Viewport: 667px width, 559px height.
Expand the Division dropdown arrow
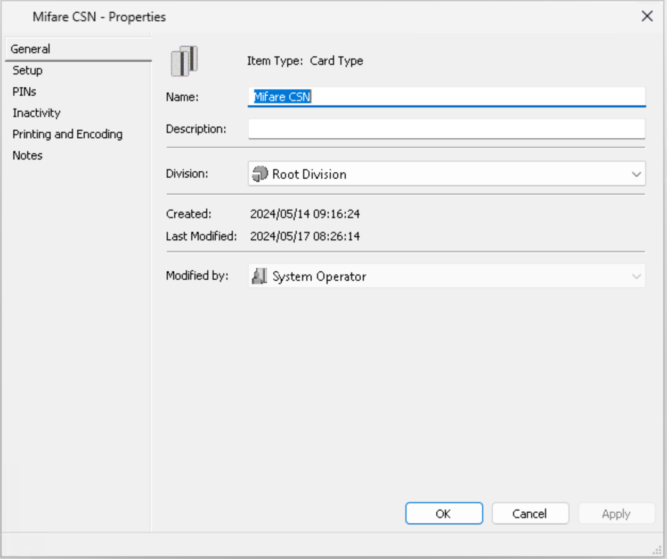click(x=636, y=174)
